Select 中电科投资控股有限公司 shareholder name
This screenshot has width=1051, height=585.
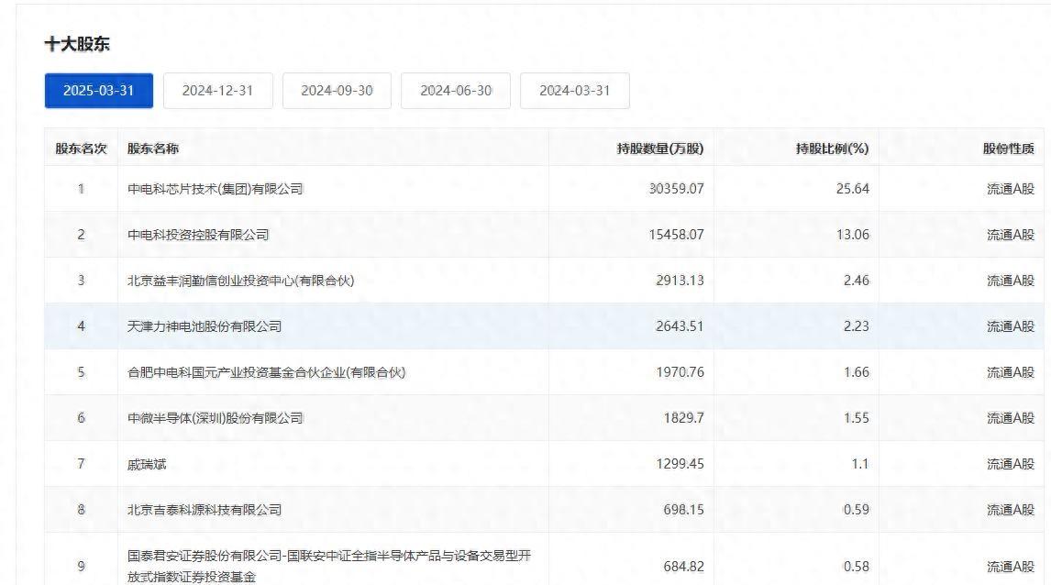coord(198,235)
